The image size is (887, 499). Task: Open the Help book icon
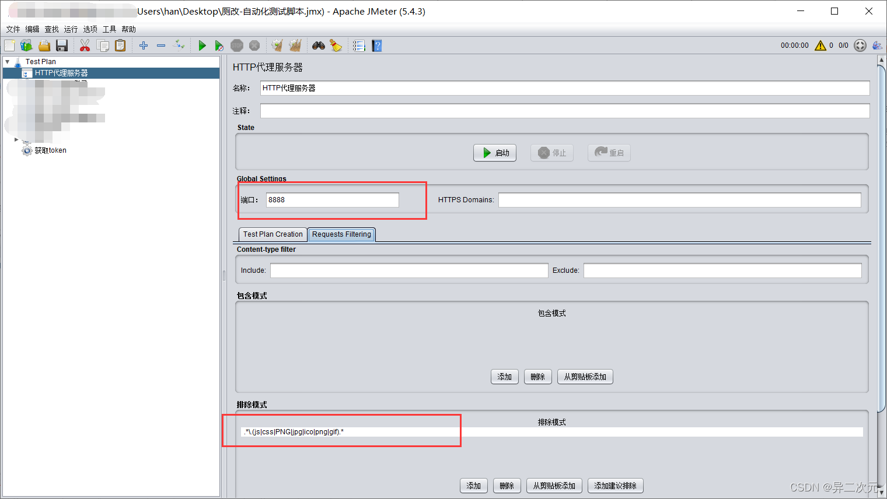[377, 45]
